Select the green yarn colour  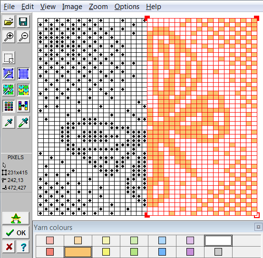click(134, 252)
